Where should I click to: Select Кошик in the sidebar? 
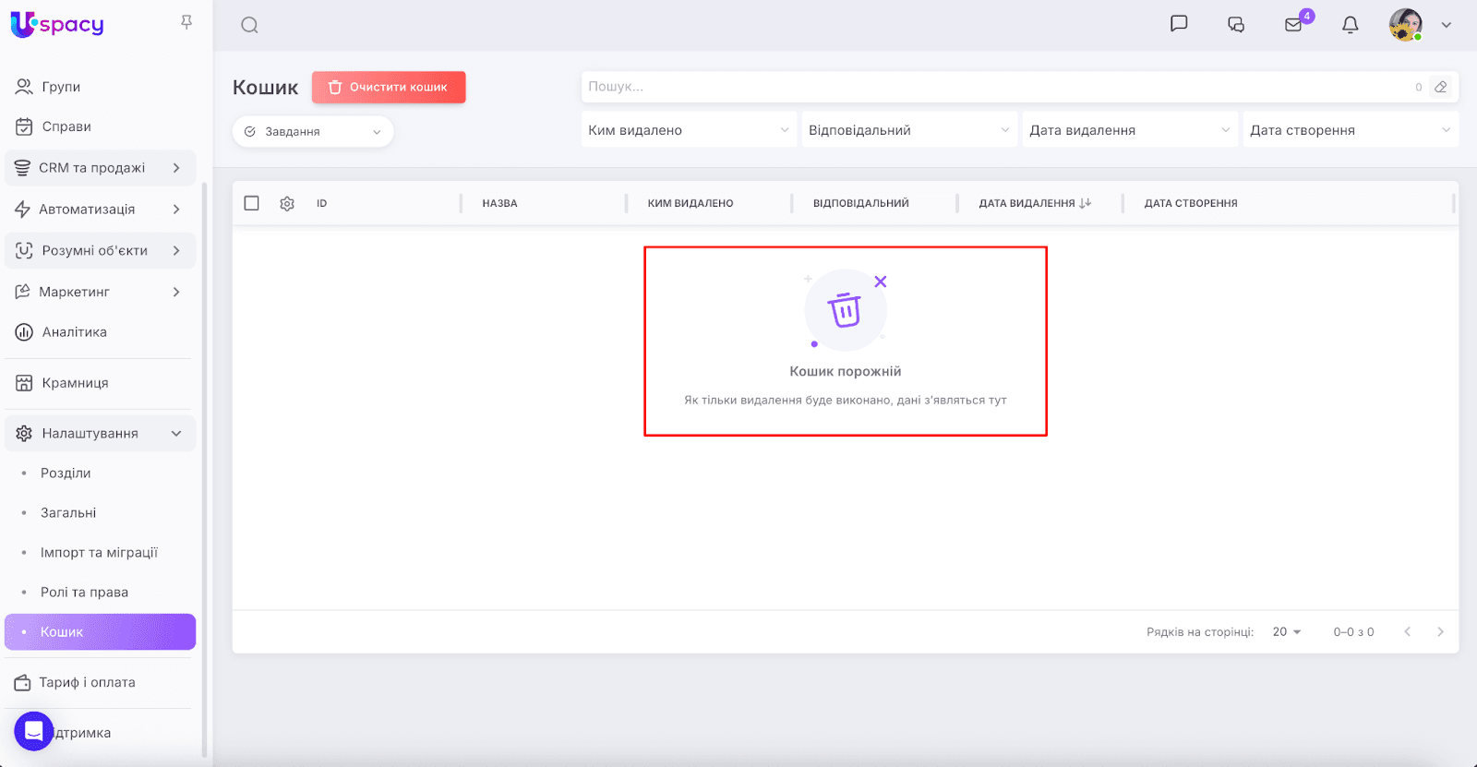(100, 632)
